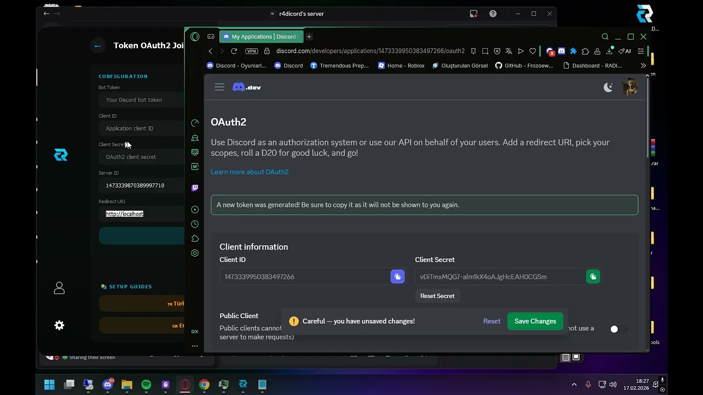Open the translate icon in address bar
Screen dimensions: 703x395
click(x=509, y=51)
